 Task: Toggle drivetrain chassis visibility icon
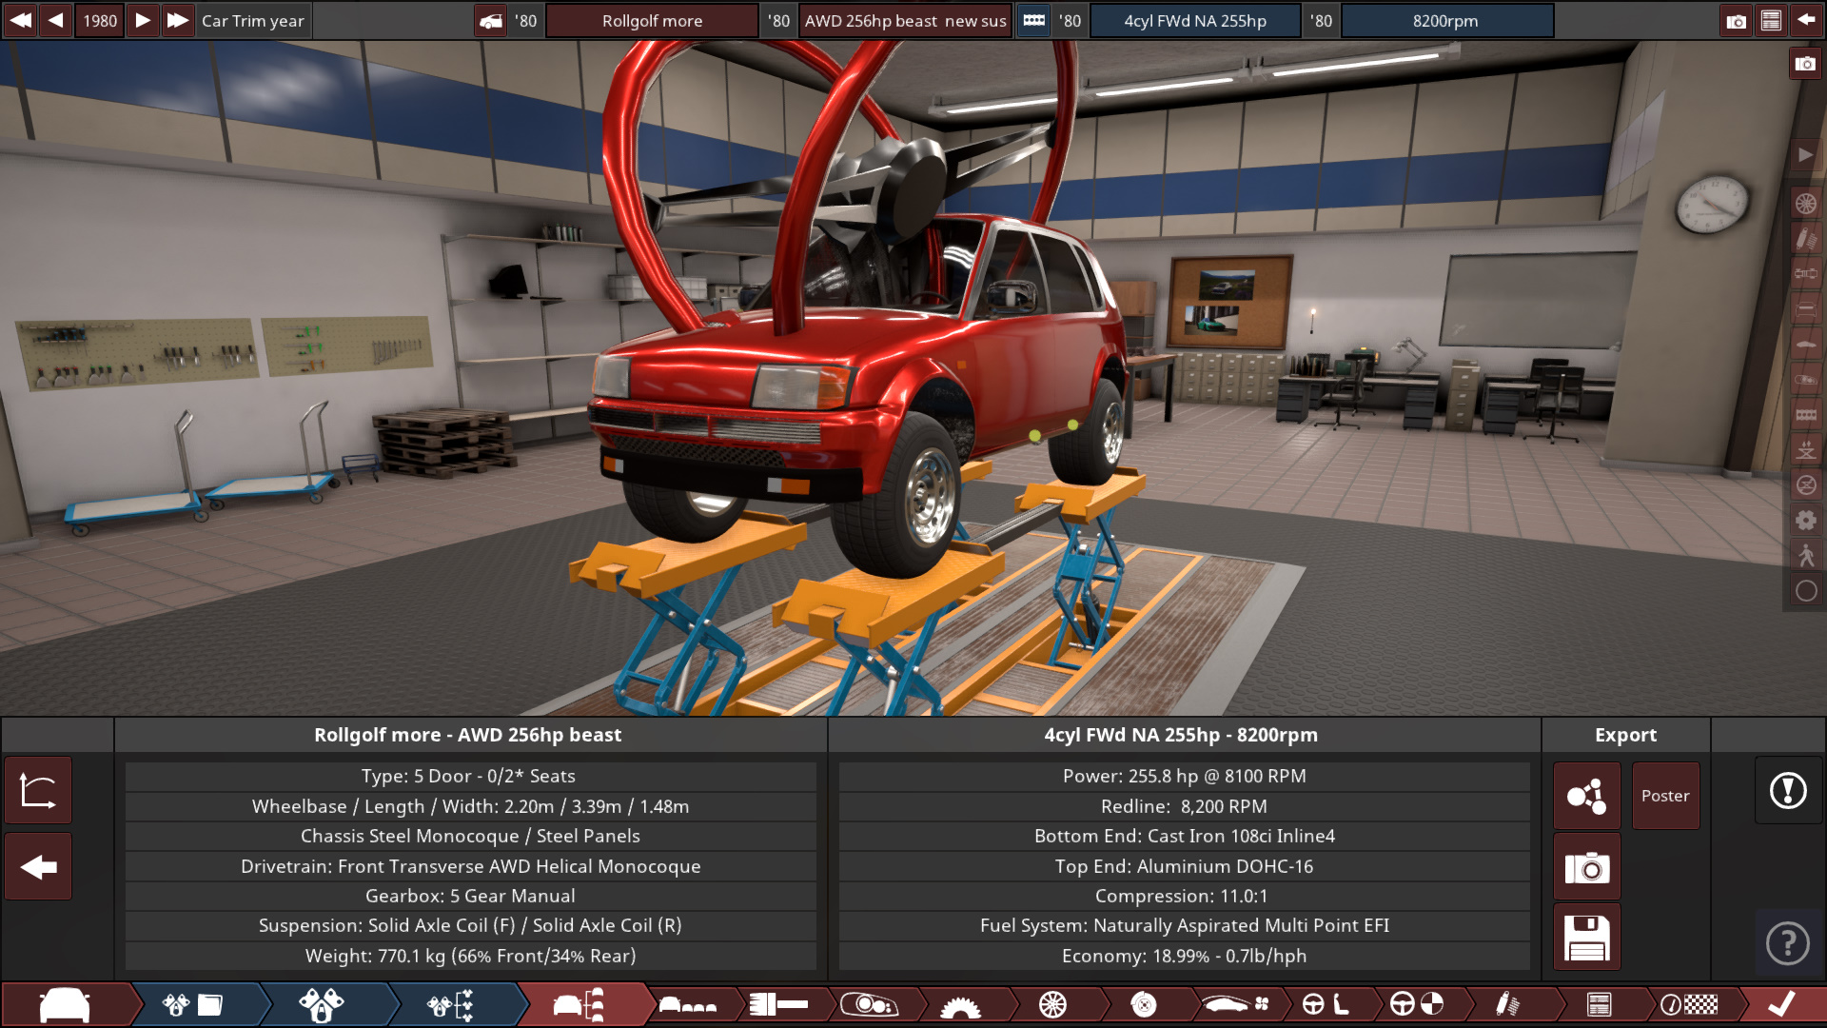(x=1805, y=273)
